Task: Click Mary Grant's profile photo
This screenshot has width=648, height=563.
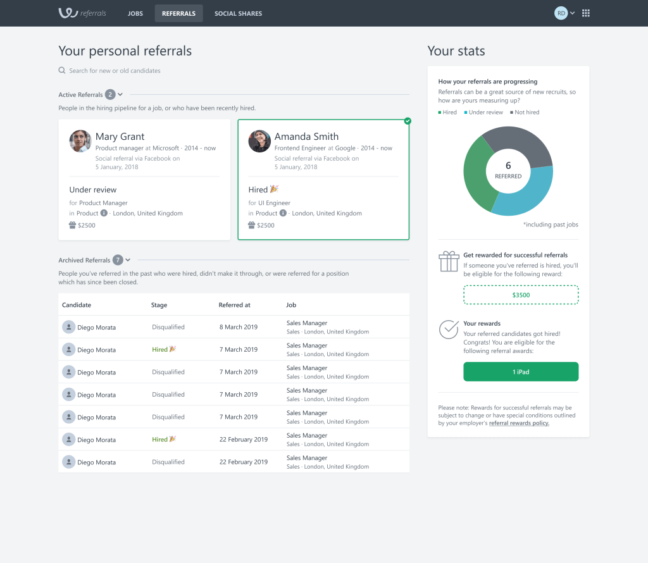Action: pyautogui.click(x=80, y=141)
